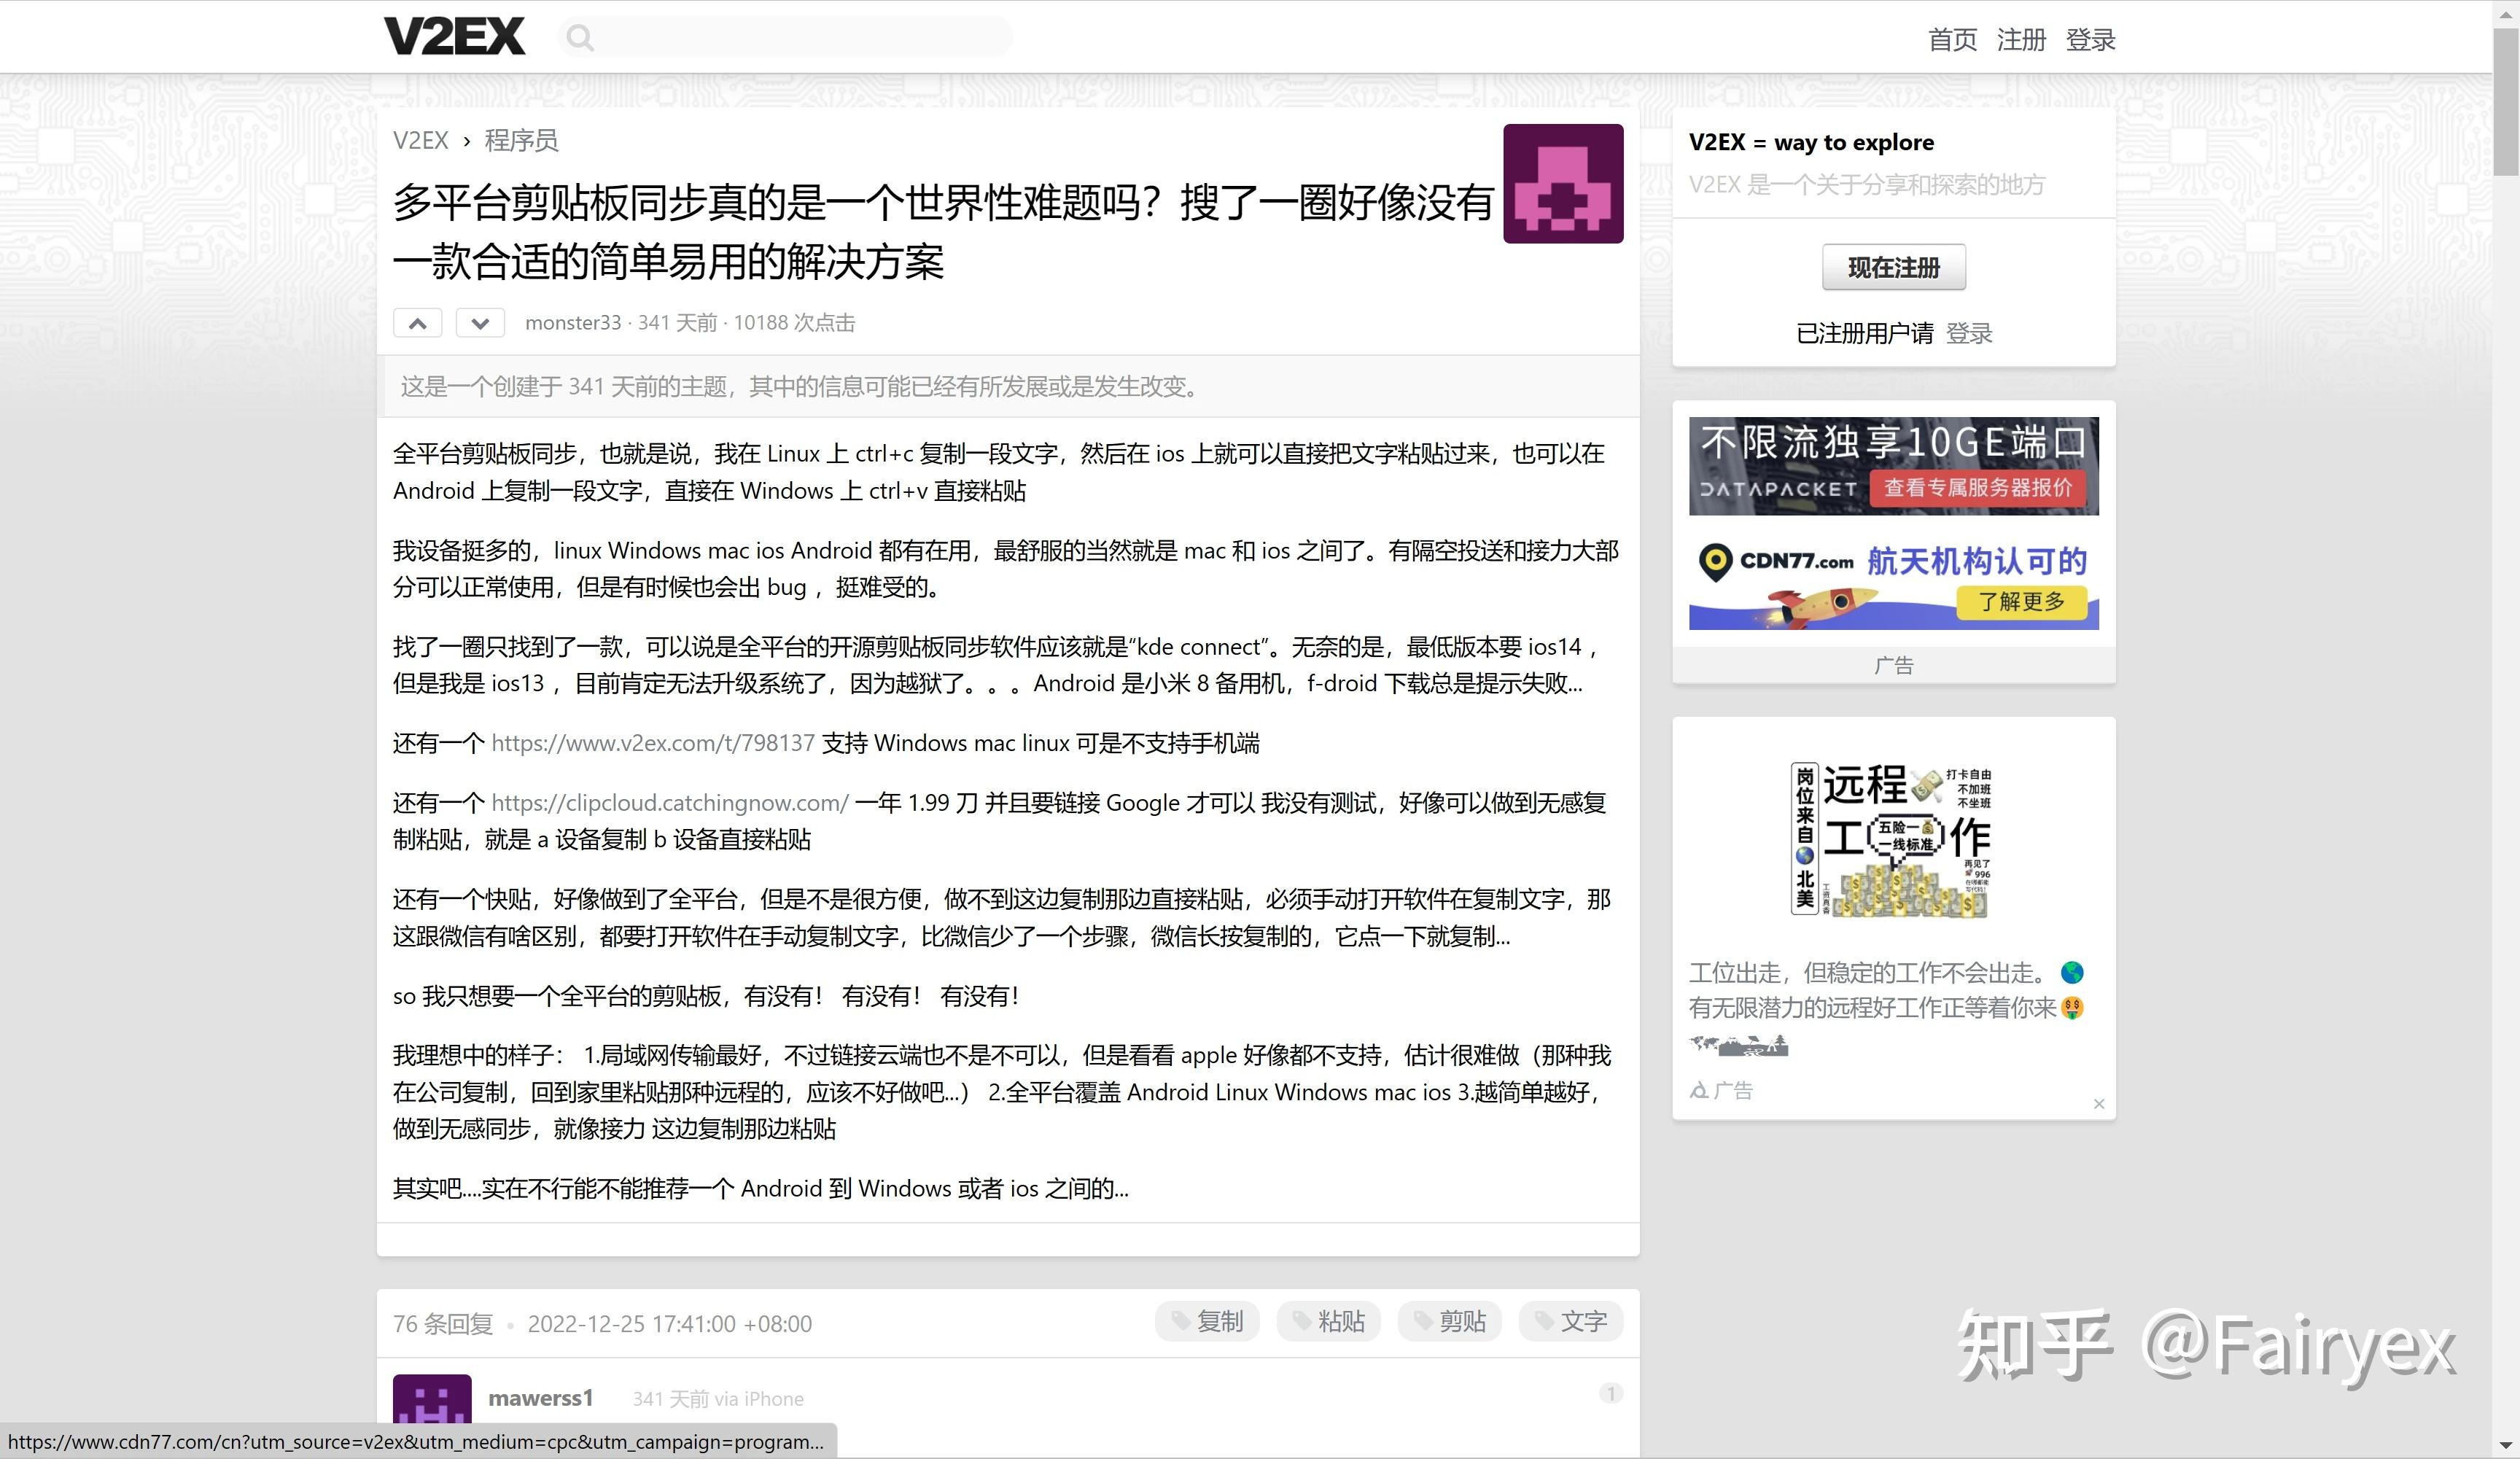
Task: Click monster33's username link
Action: click(x=573, y=322)
